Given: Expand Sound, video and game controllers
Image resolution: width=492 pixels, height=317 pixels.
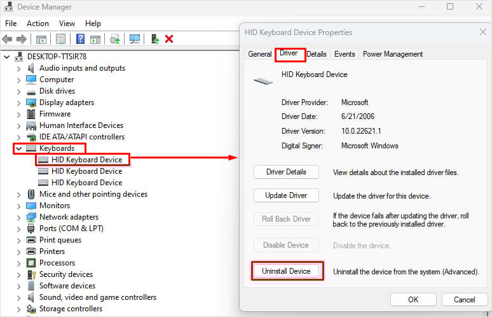Looking at the screenshot, I should pos(19,297).
